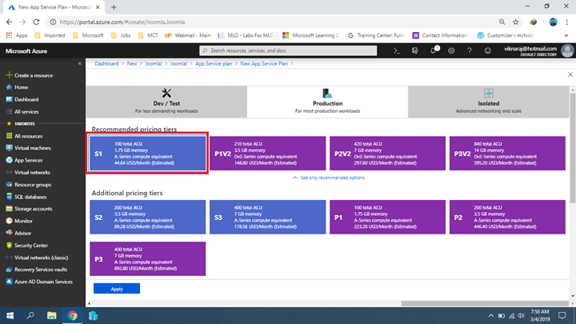Show more bookmarks chevron

click(566, 35)
